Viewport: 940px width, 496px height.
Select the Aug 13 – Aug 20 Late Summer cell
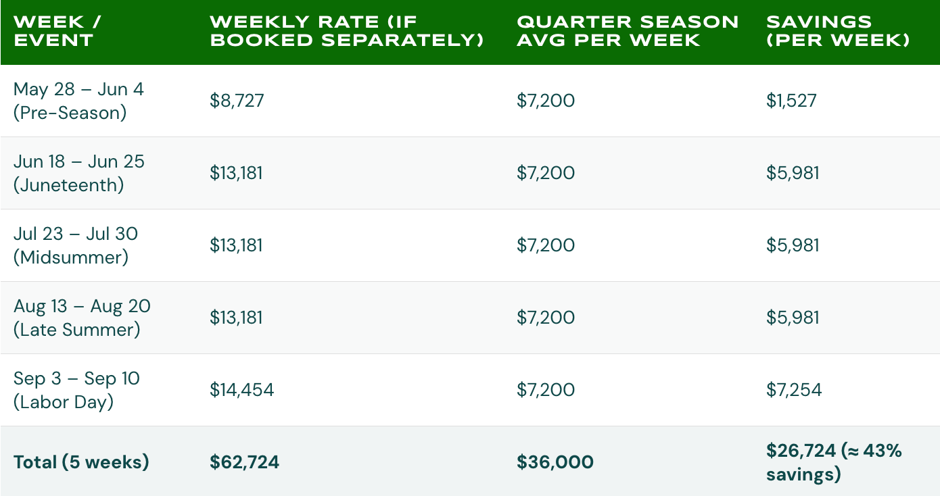[x=82, y=318]
